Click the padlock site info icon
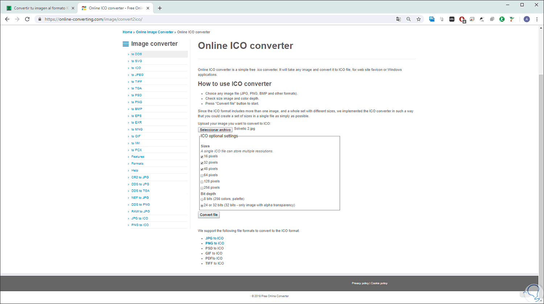Screen dimensions: 544x304 click(40, 19)
